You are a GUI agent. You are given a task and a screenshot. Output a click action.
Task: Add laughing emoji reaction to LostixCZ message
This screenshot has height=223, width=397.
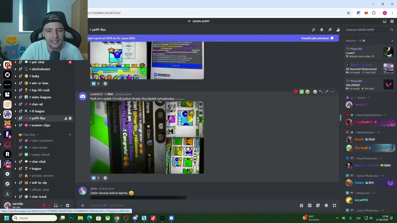click(x=307, y=92)
